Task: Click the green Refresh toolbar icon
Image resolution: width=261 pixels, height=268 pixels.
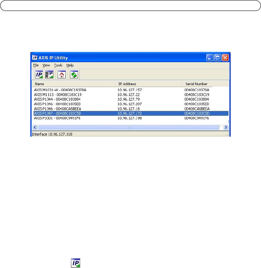Action: (x=74, y=75)
